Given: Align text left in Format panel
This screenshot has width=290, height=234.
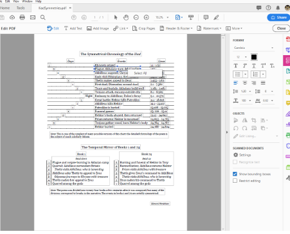Looking at the screenshot, I should pos(236,83).
